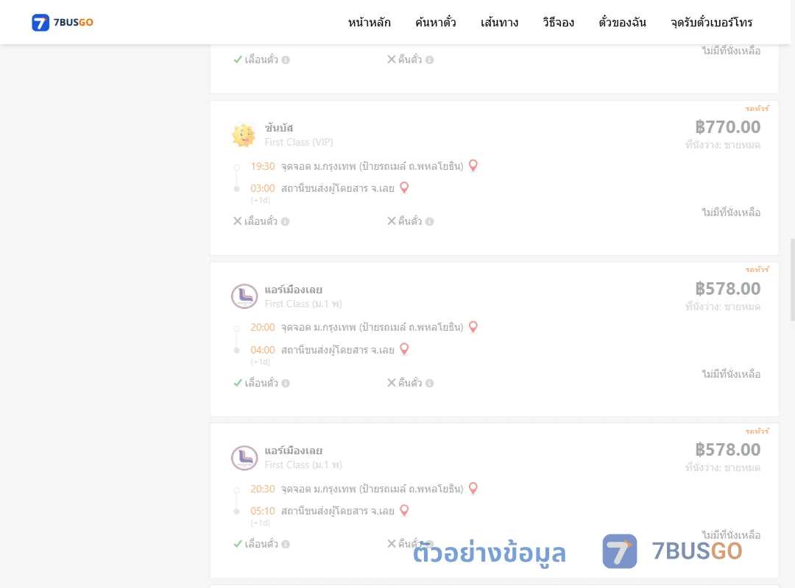Show reschedule info icon on 20:00 trip

286,384
